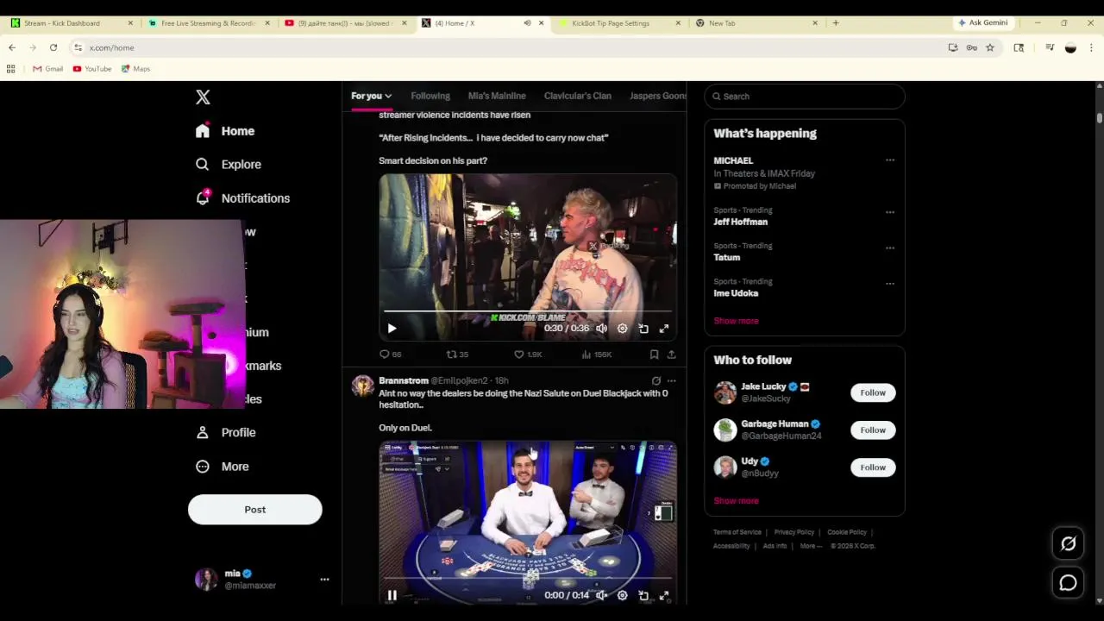Open first video's settings gear

point(623,329)
